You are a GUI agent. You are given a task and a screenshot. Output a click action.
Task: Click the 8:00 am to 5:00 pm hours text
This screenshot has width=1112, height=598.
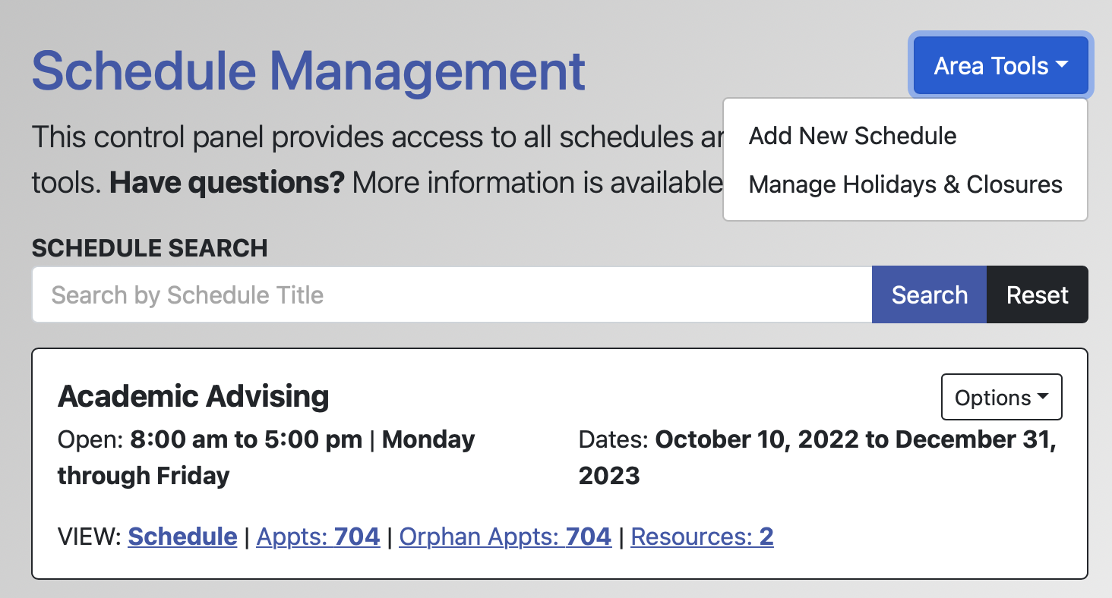pos(246,439)
